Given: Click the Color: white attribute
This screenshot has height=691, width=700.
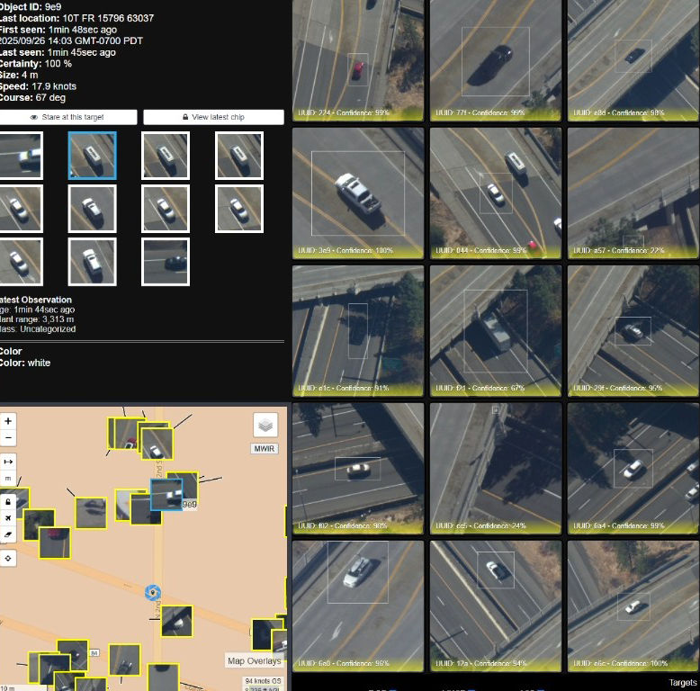Looking at the screenshot, I should point(25,363).
